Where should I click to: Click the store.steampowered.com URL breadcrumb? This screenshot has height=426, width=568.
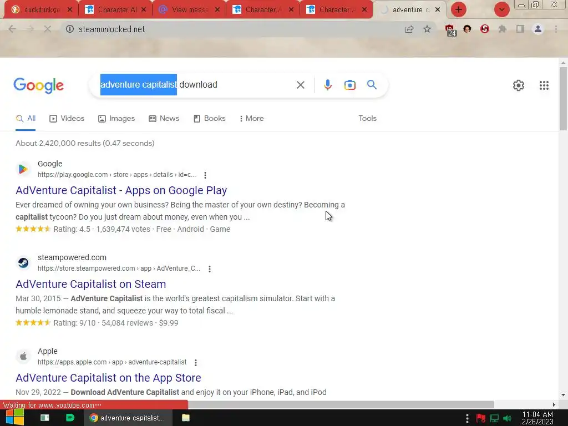119,268
